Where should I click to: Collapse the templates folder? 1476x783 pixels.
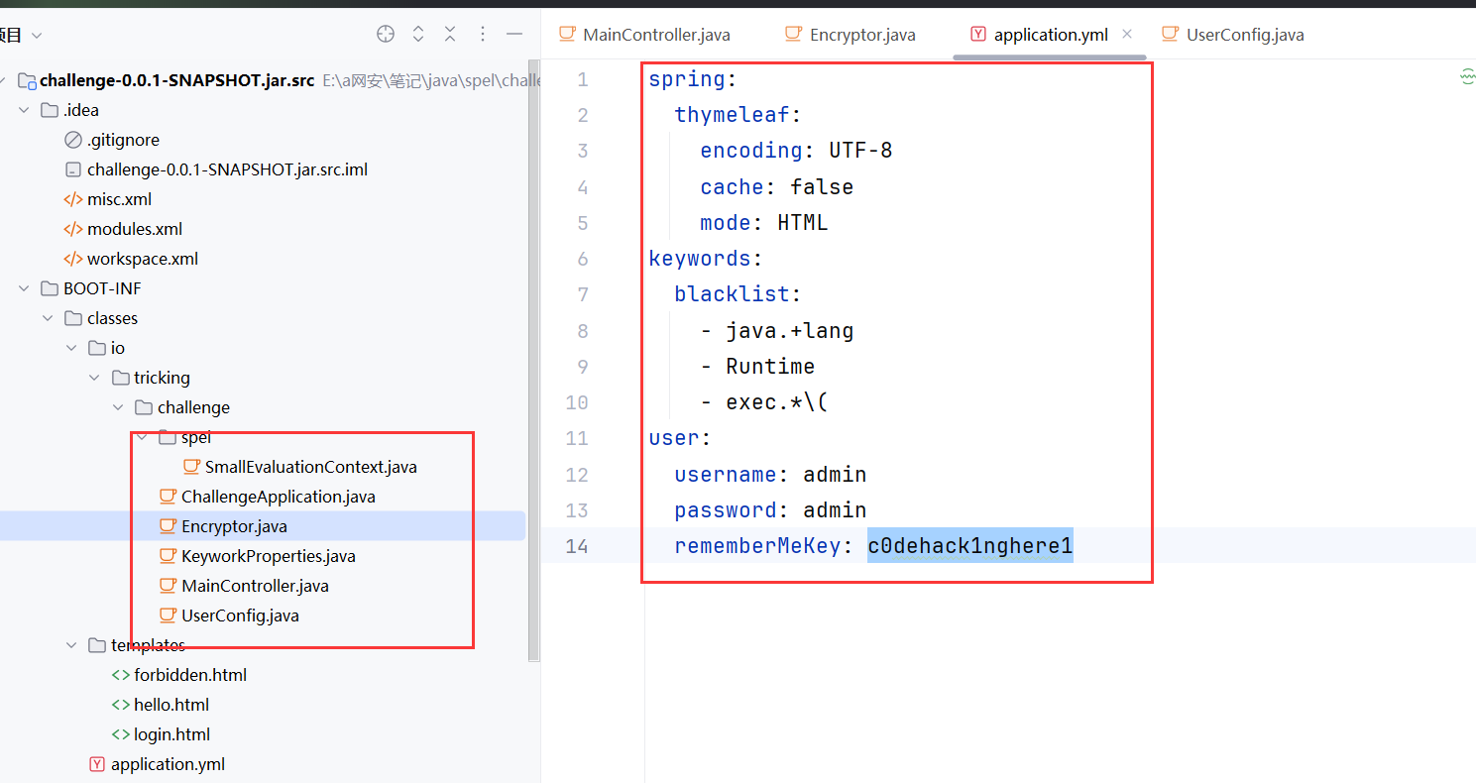(71, 645)
